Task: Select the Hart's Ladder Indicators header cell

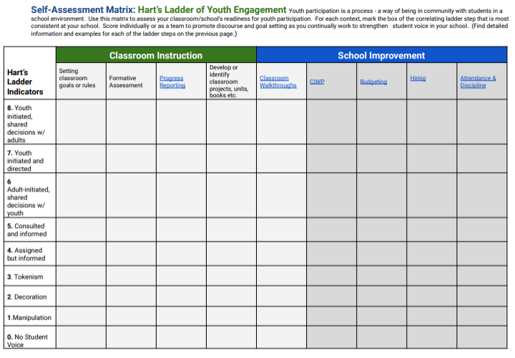Action: coord(30,73)
